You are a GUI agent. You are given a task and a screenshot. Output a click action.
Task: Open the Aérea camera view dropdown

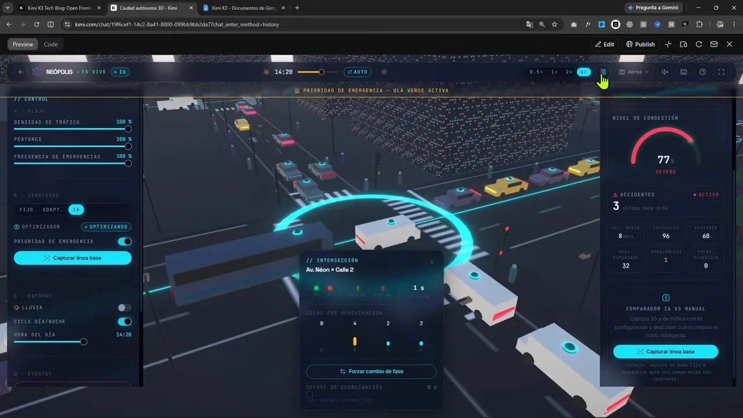(x=634, y=72)
